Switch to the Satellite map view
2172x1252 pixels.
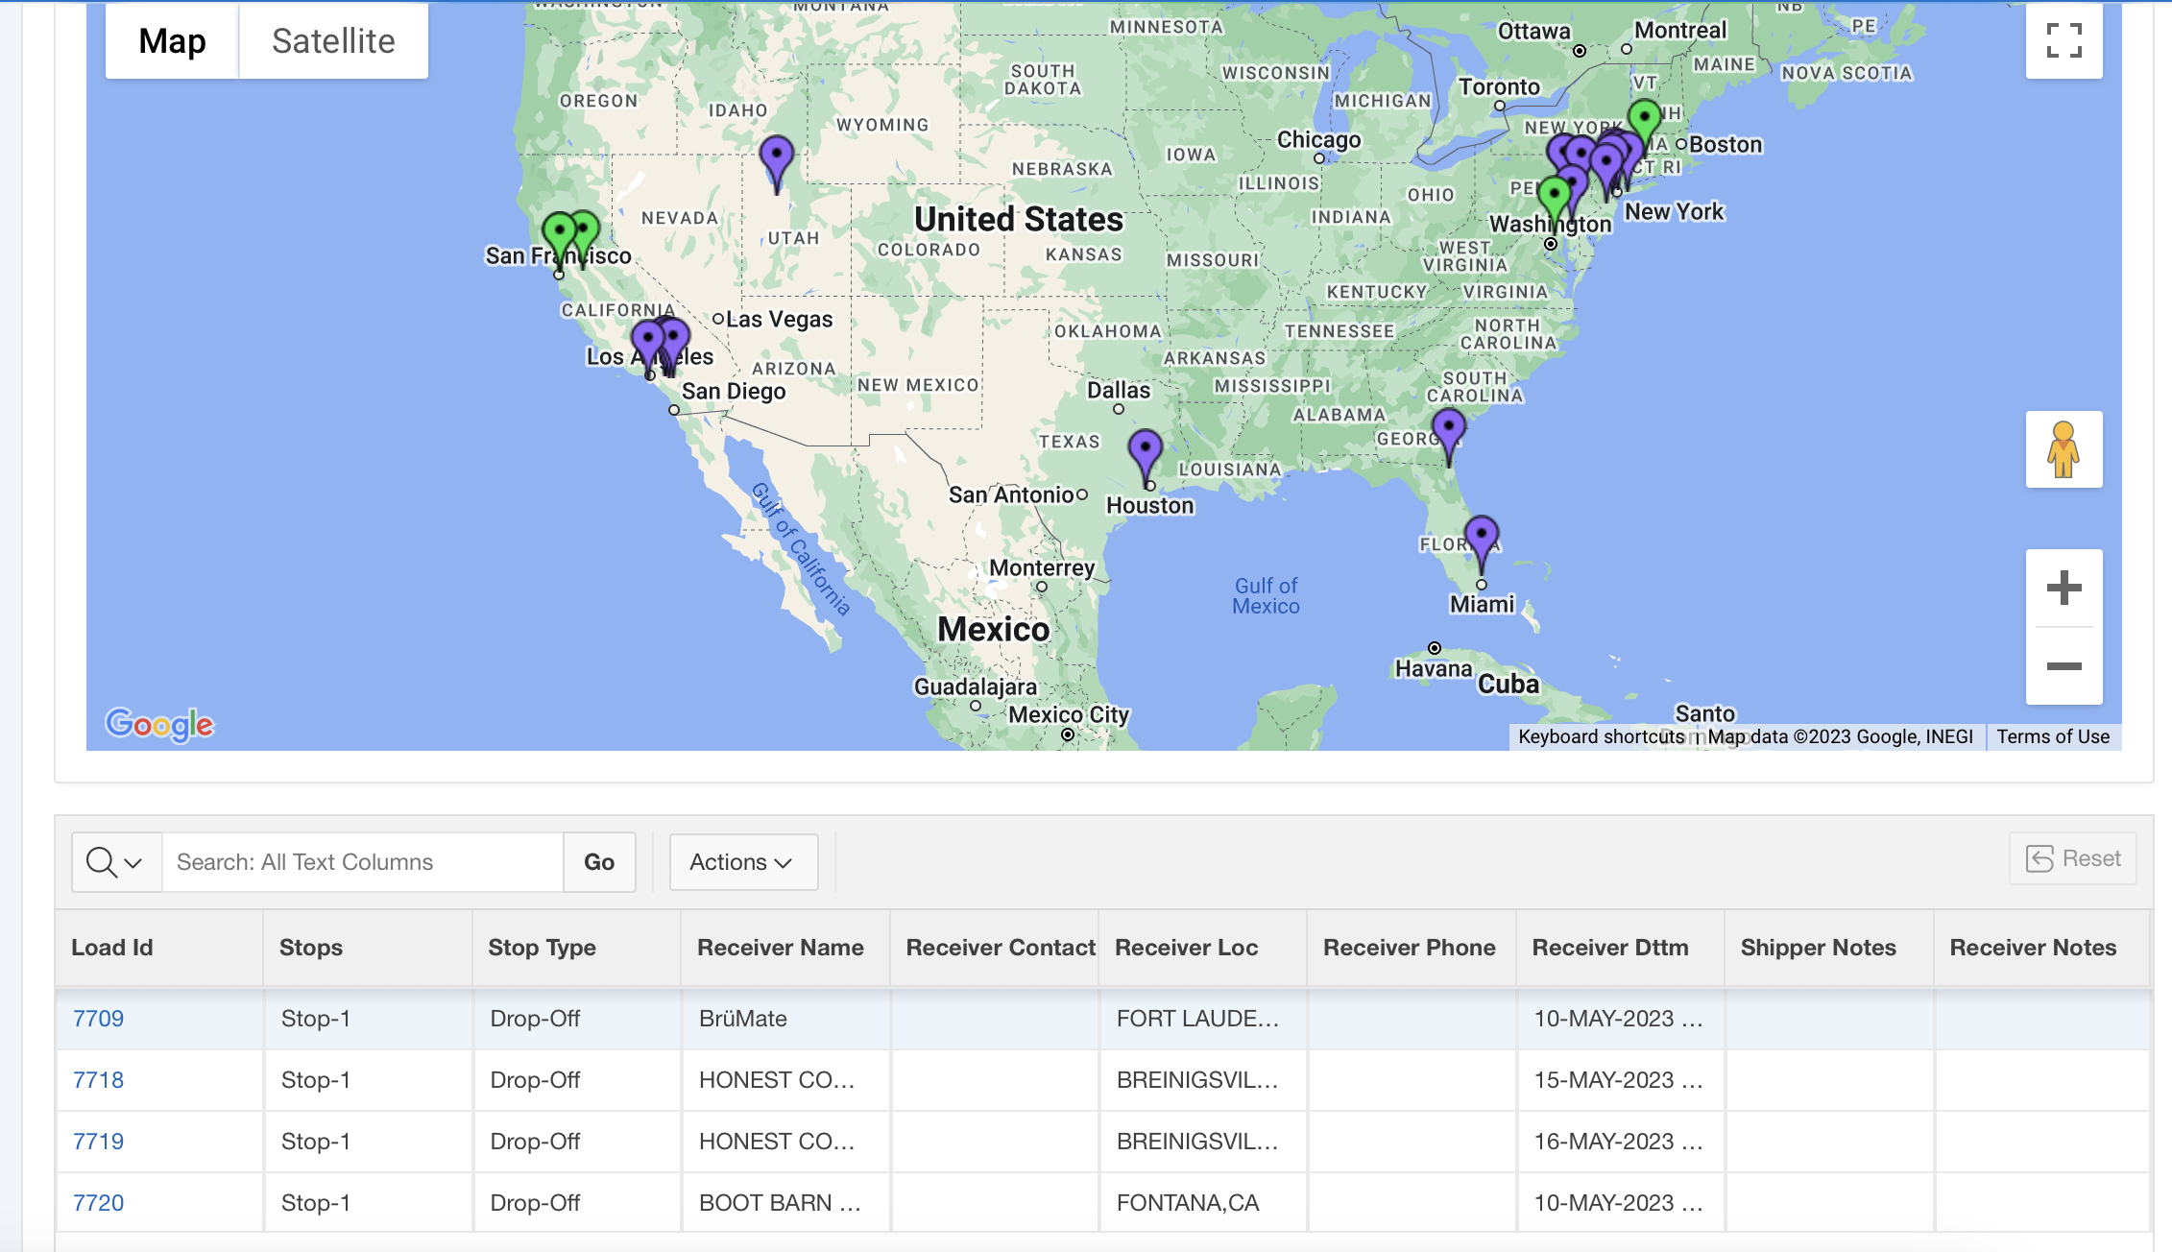pos(332,40)
